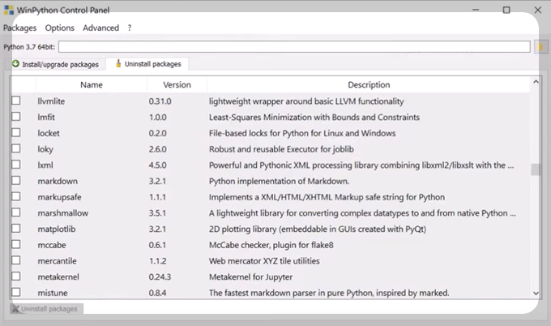Click 'McCabe checker, plugin for flake8' description

[x=271, y=245]
